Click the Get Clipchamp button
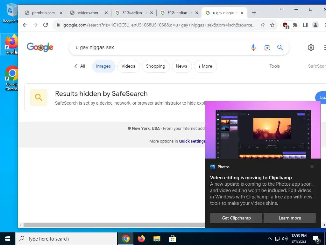Screen dimensions: 326x245 [x=236, y=218]
